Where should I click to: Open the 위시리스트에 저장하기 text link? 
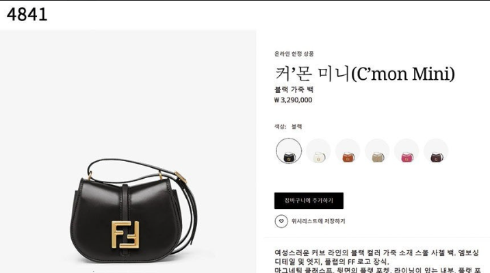click(318, 221)
